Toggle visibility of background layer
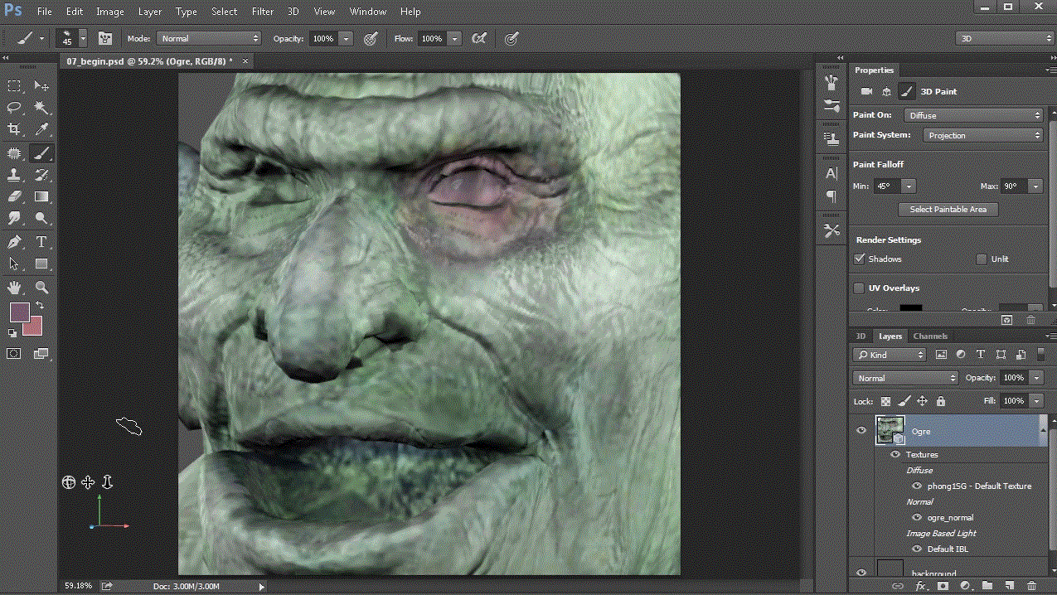1057x595 pixels. tap(861, 573)
